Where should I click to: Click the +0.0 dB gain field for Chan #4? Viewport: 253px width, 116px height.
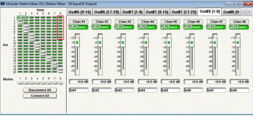(x=147, y=82)
